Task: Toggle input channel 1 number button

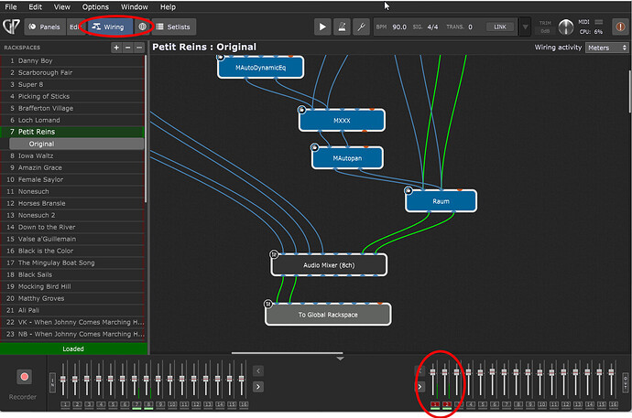Action: [65, 404]
